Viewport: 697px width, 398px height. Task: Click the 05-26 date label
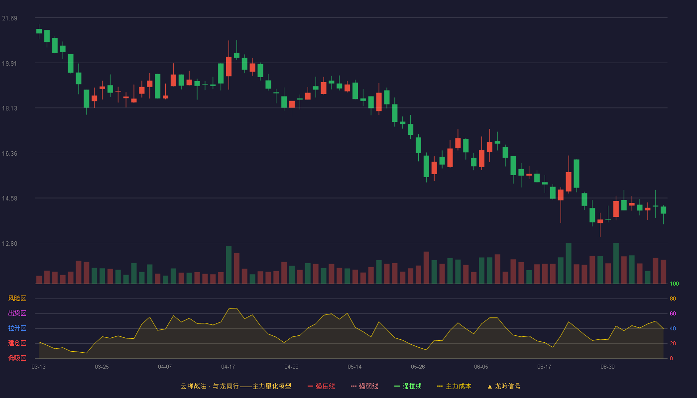pos(418,367)
